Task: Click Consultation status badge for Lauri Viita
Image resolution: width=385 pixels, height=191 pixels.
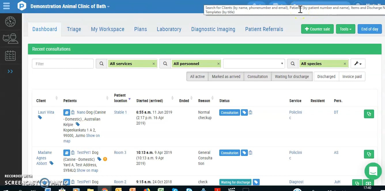Action: click(x=230, y=112)
